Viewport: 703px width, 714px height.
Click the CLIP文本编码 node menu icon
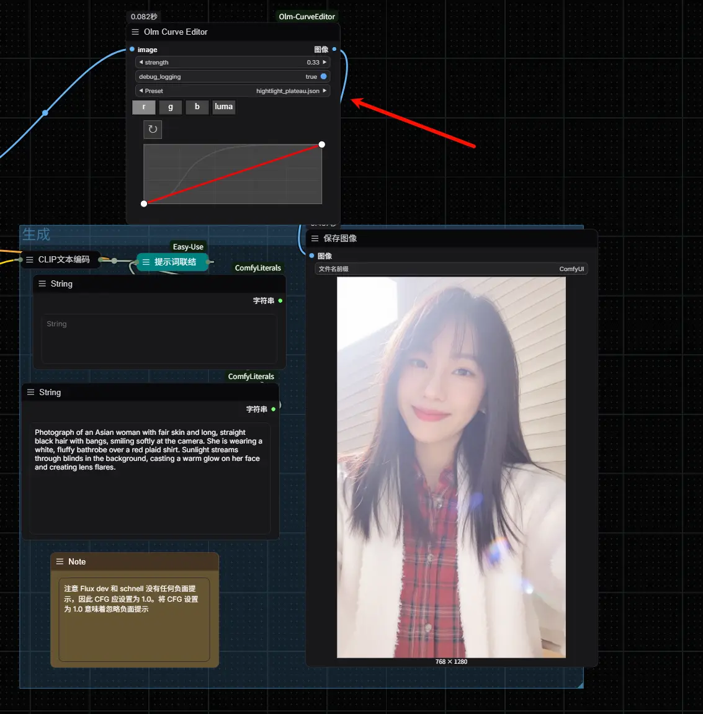(29, 260)
